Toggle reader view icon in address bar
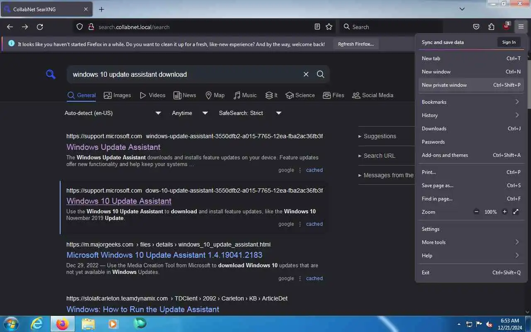Viewport: 531px width, 332px height. (317, 27)
